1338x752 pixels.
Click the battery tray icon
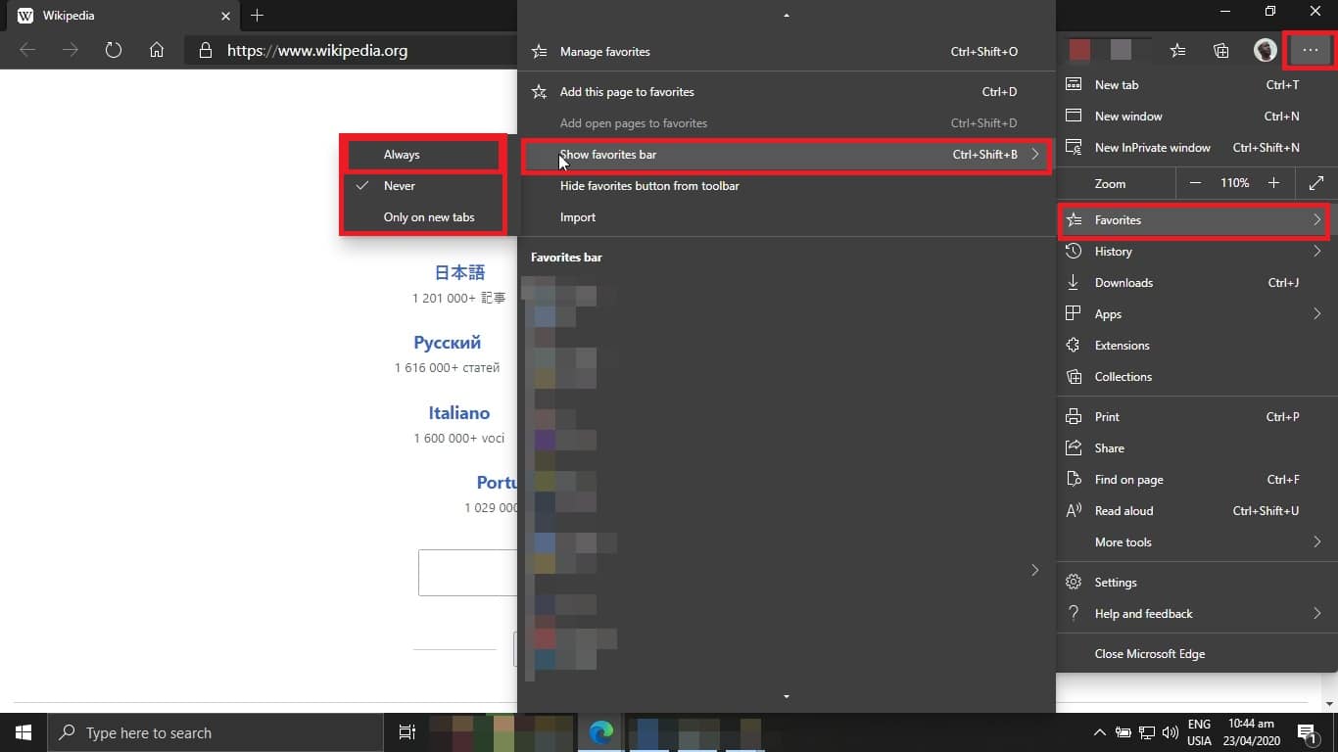click(x=1123, y=732)
